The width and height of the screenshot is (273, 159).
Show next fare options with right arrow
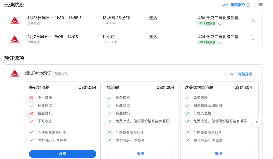[256, 122]
